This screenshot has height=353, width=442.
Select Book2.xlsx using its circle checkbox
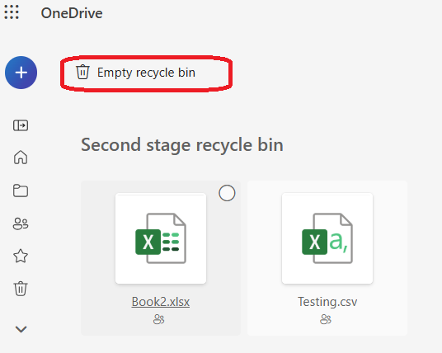[227, 193]
